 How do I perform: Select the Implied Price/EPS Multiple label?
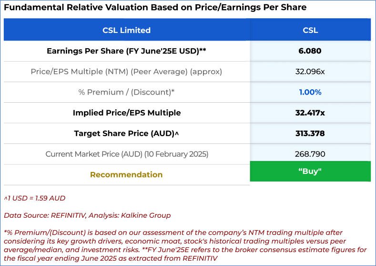click(x=126, y=113)
